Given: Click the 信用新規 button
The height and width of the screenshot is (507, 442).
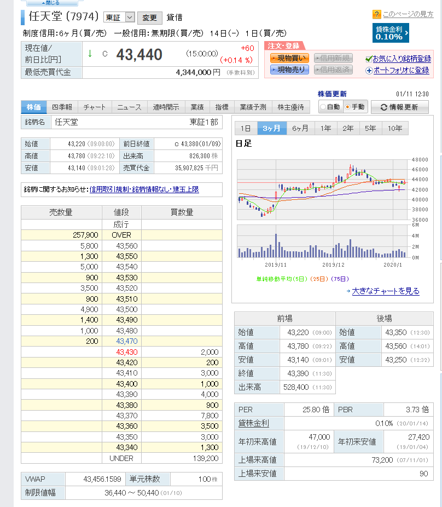Looking at the screenshot, I should tap(333, 58).
